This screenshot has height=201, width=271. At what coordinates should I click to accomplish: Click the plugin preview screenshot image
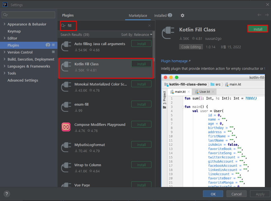(213, 131)
